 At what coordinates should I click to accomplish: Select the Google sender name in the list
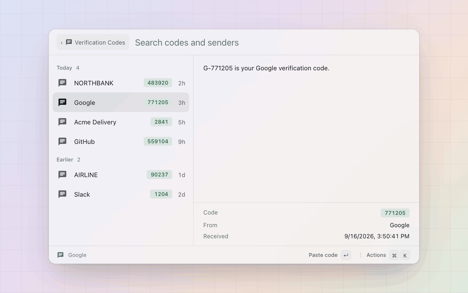(x=84, y=103)
